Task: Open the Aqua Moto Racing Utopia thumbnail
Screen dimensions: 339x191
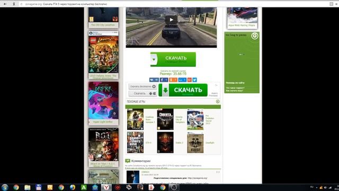Action: pos(242,15)
